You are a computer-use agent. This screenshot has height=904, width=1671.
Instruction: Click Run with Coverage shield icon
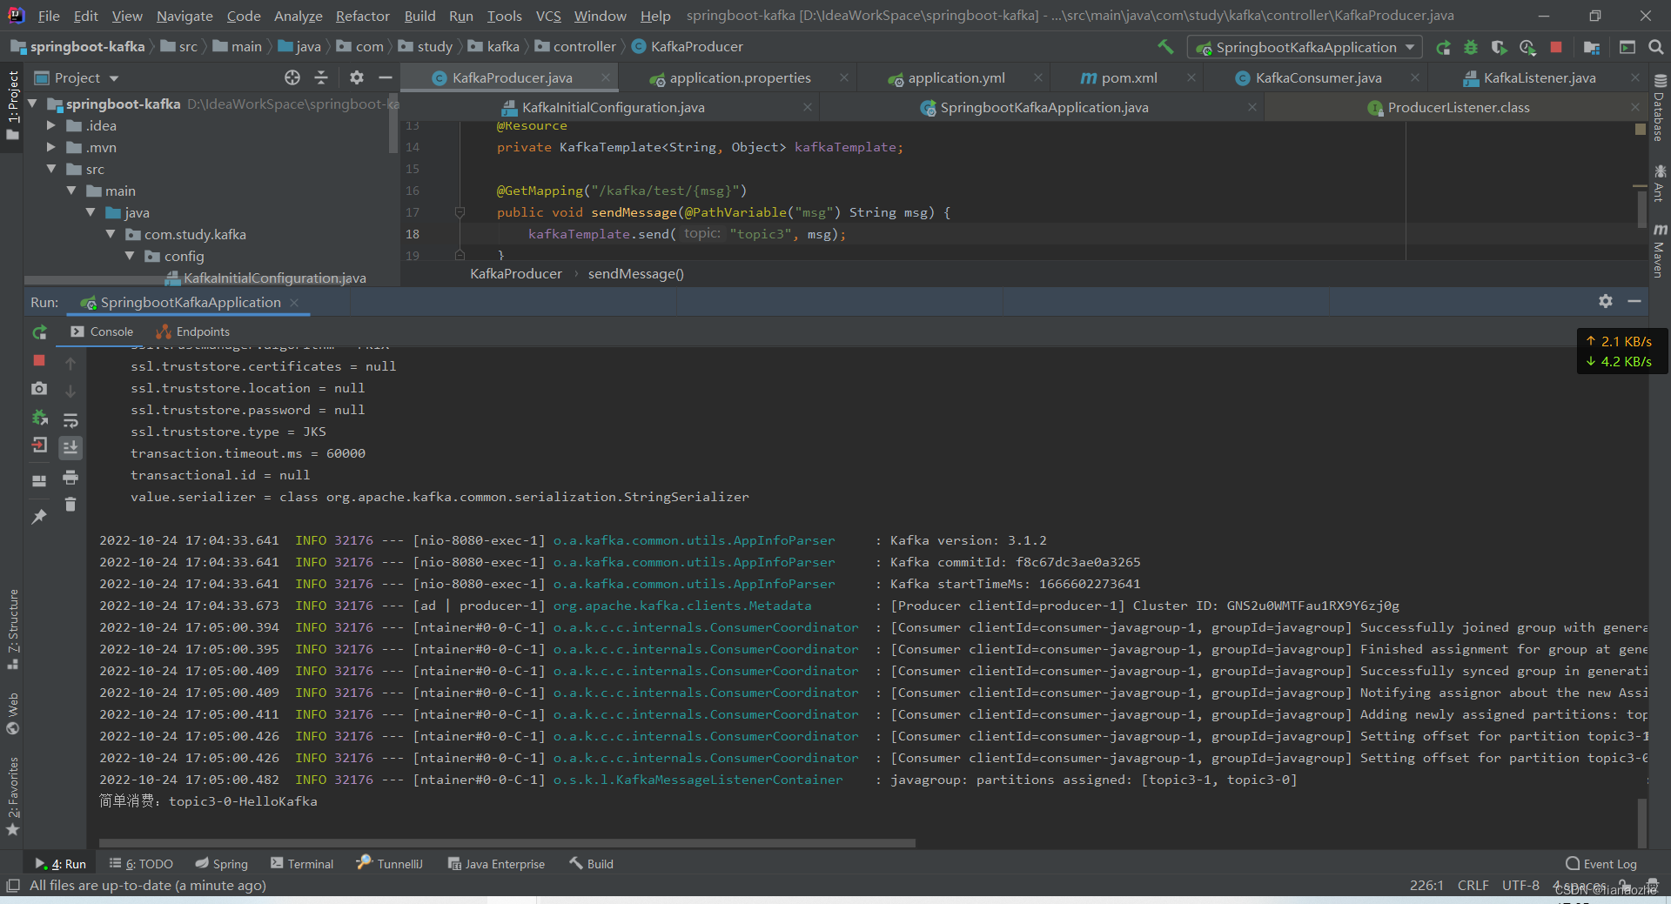[1499, 47]
